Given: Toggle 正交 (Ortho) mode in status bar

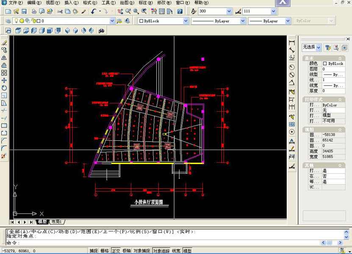Looking at the screenshot, I should [116, 251].
